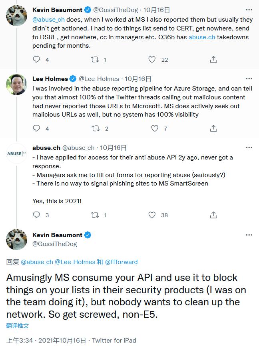Open more options on Lee Holmes's tweet

(x=249, y=79)
